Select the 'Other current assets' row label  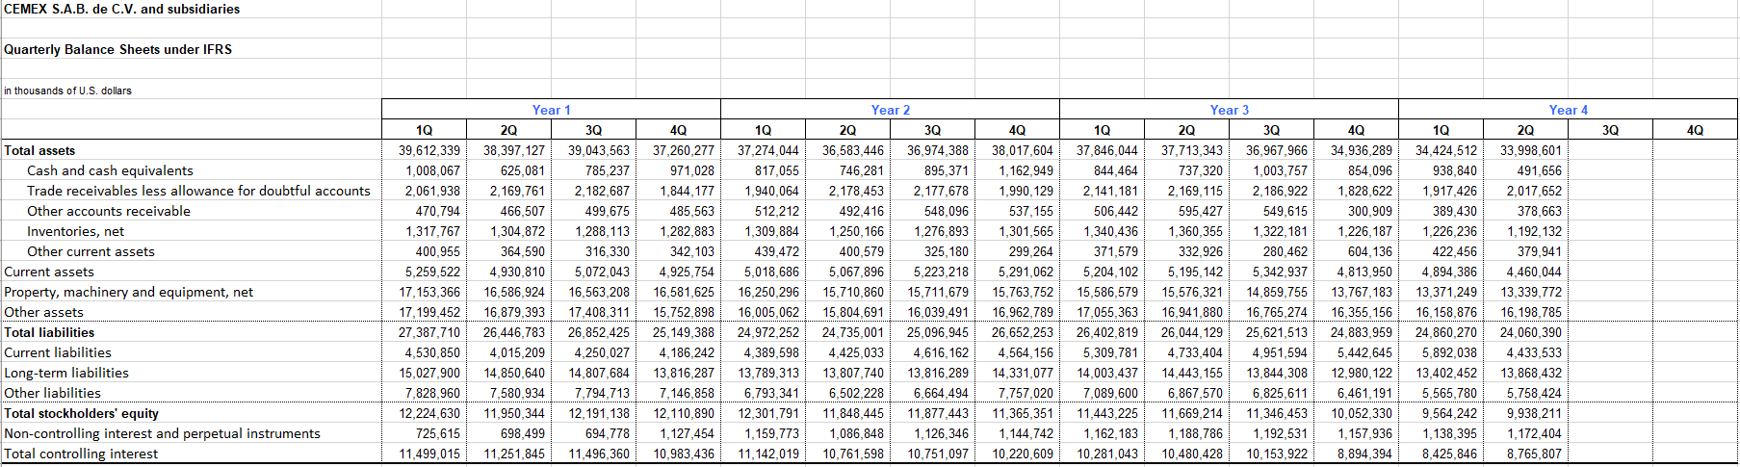pyautogui.click(x=91, y=251)
